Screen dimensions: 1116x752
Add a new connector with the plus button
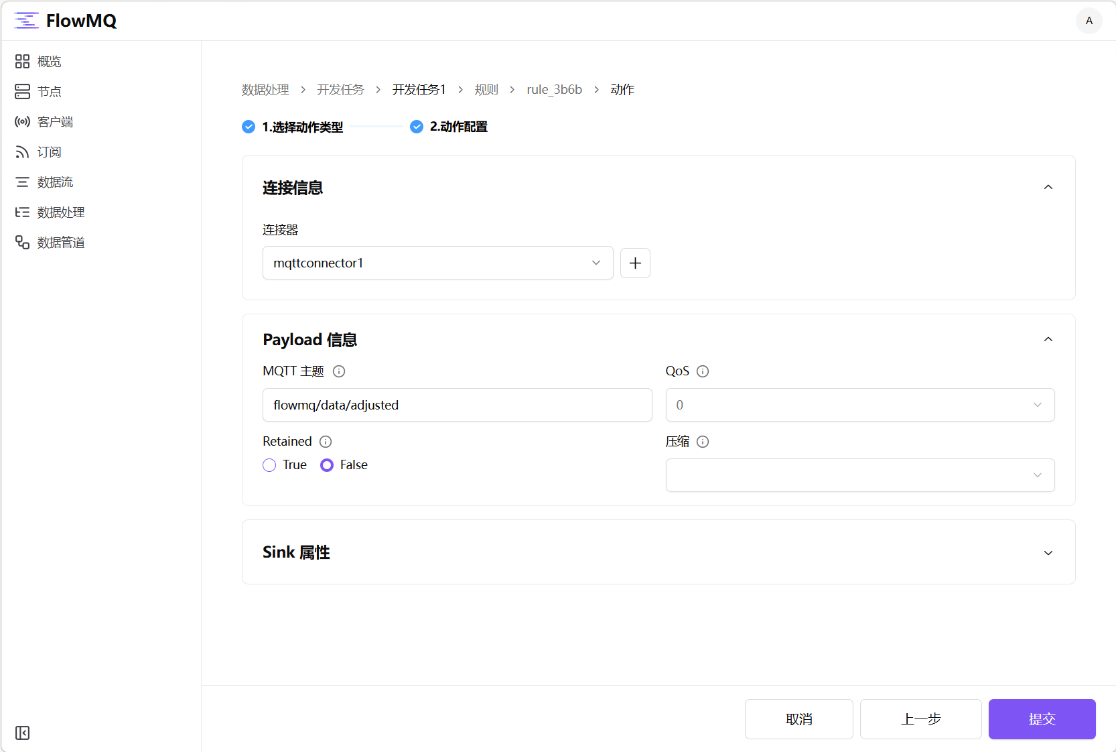(x=634, y=263)
